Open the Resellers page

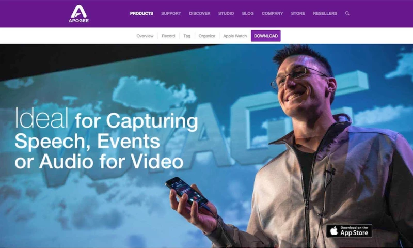tap(325, 13)
